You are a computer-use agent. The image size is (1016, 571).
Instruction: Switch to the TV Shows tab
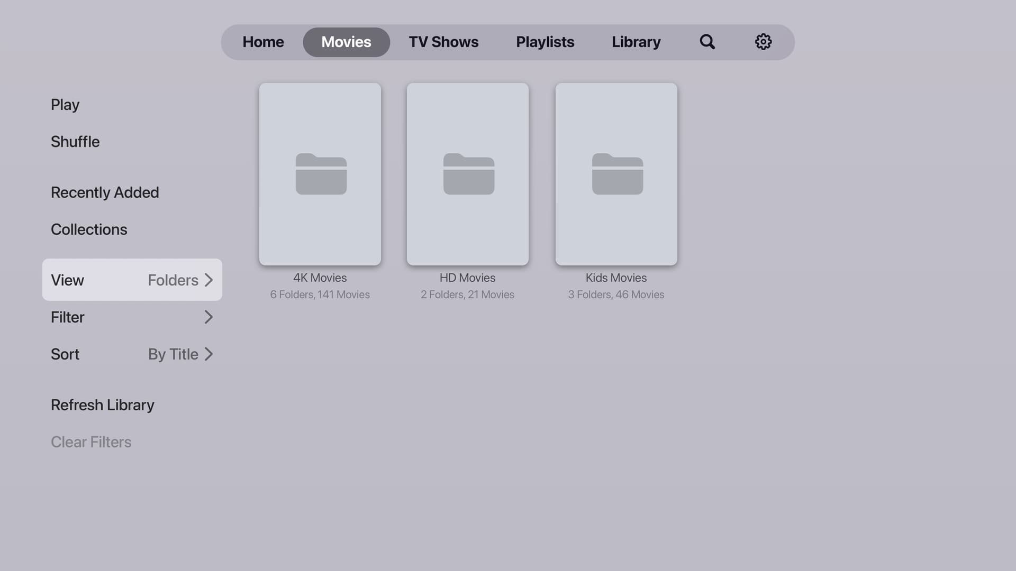(x=443, y=42)
